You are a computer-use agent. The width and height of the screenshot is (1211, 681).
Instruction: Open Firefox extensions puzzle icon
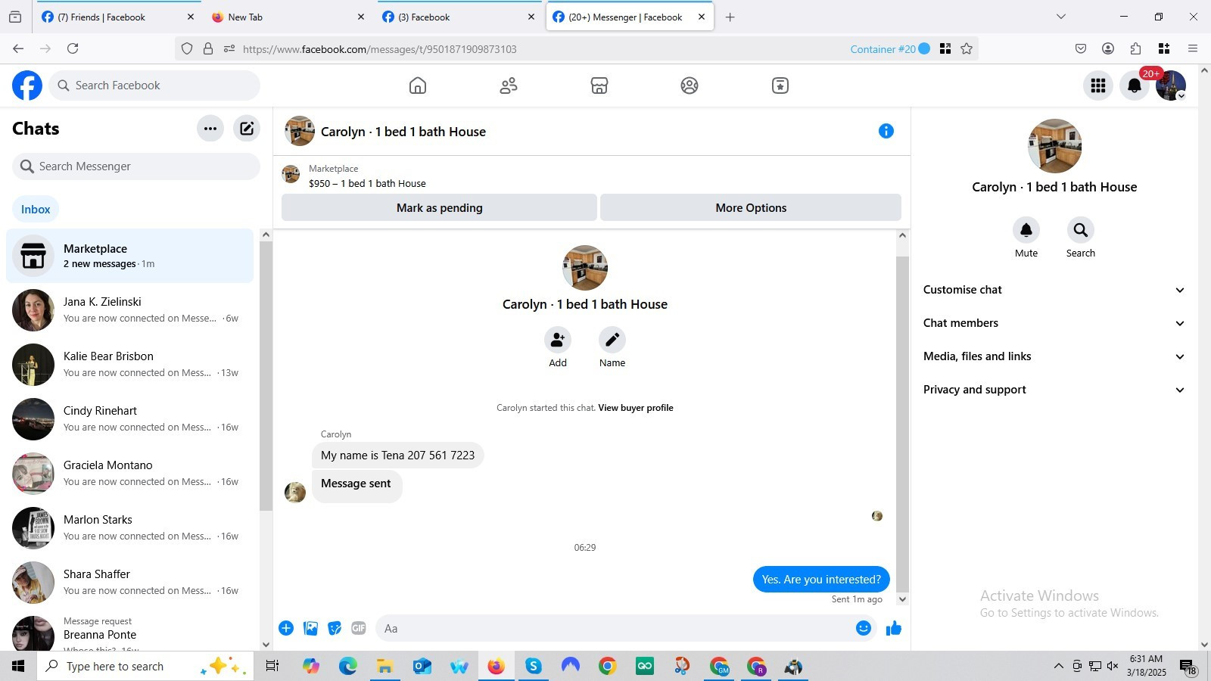(1135, 48)
